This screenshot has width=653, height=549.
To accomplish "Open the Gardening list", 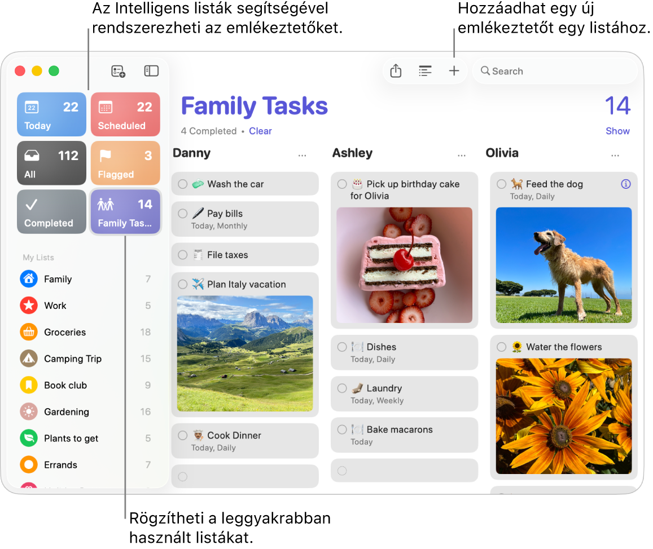I will [x=85, y=411].
